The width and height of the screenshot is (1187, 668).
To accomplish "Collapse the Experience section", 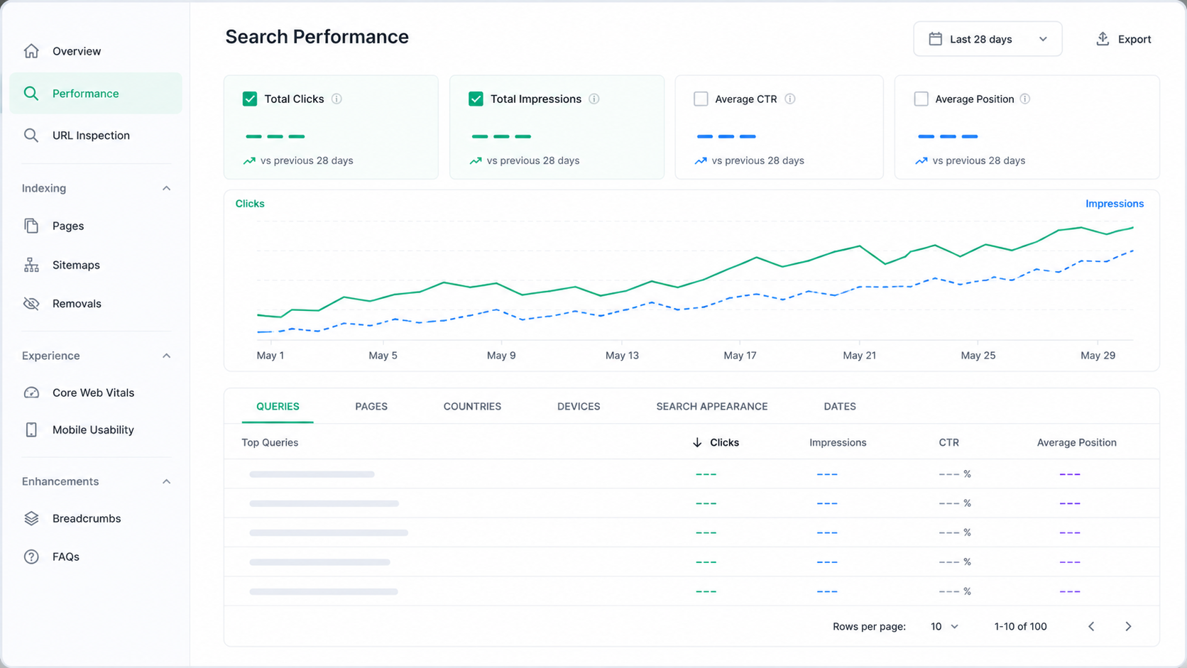I will pyautogui.click(x=166, y=356).
